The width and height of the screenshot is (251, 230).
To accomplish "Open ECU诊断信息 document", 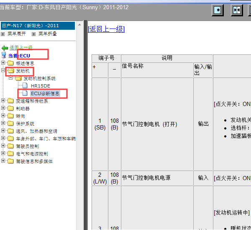I will coord(45,93).
